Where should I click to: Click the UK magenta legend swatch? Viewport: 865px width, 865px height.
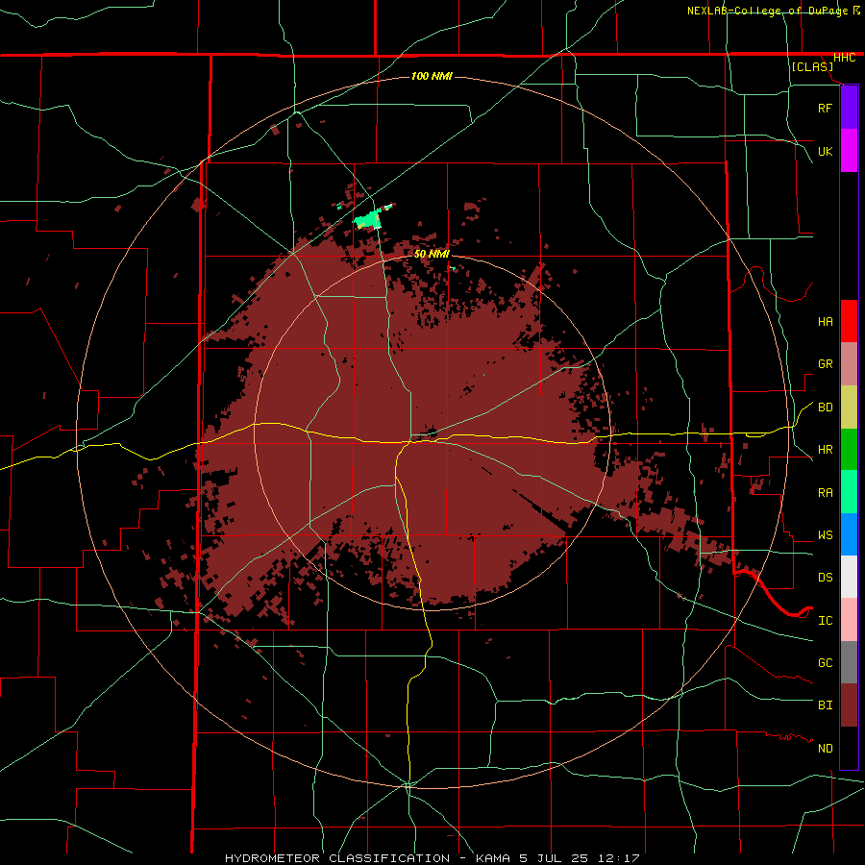[x=849, y=151]
